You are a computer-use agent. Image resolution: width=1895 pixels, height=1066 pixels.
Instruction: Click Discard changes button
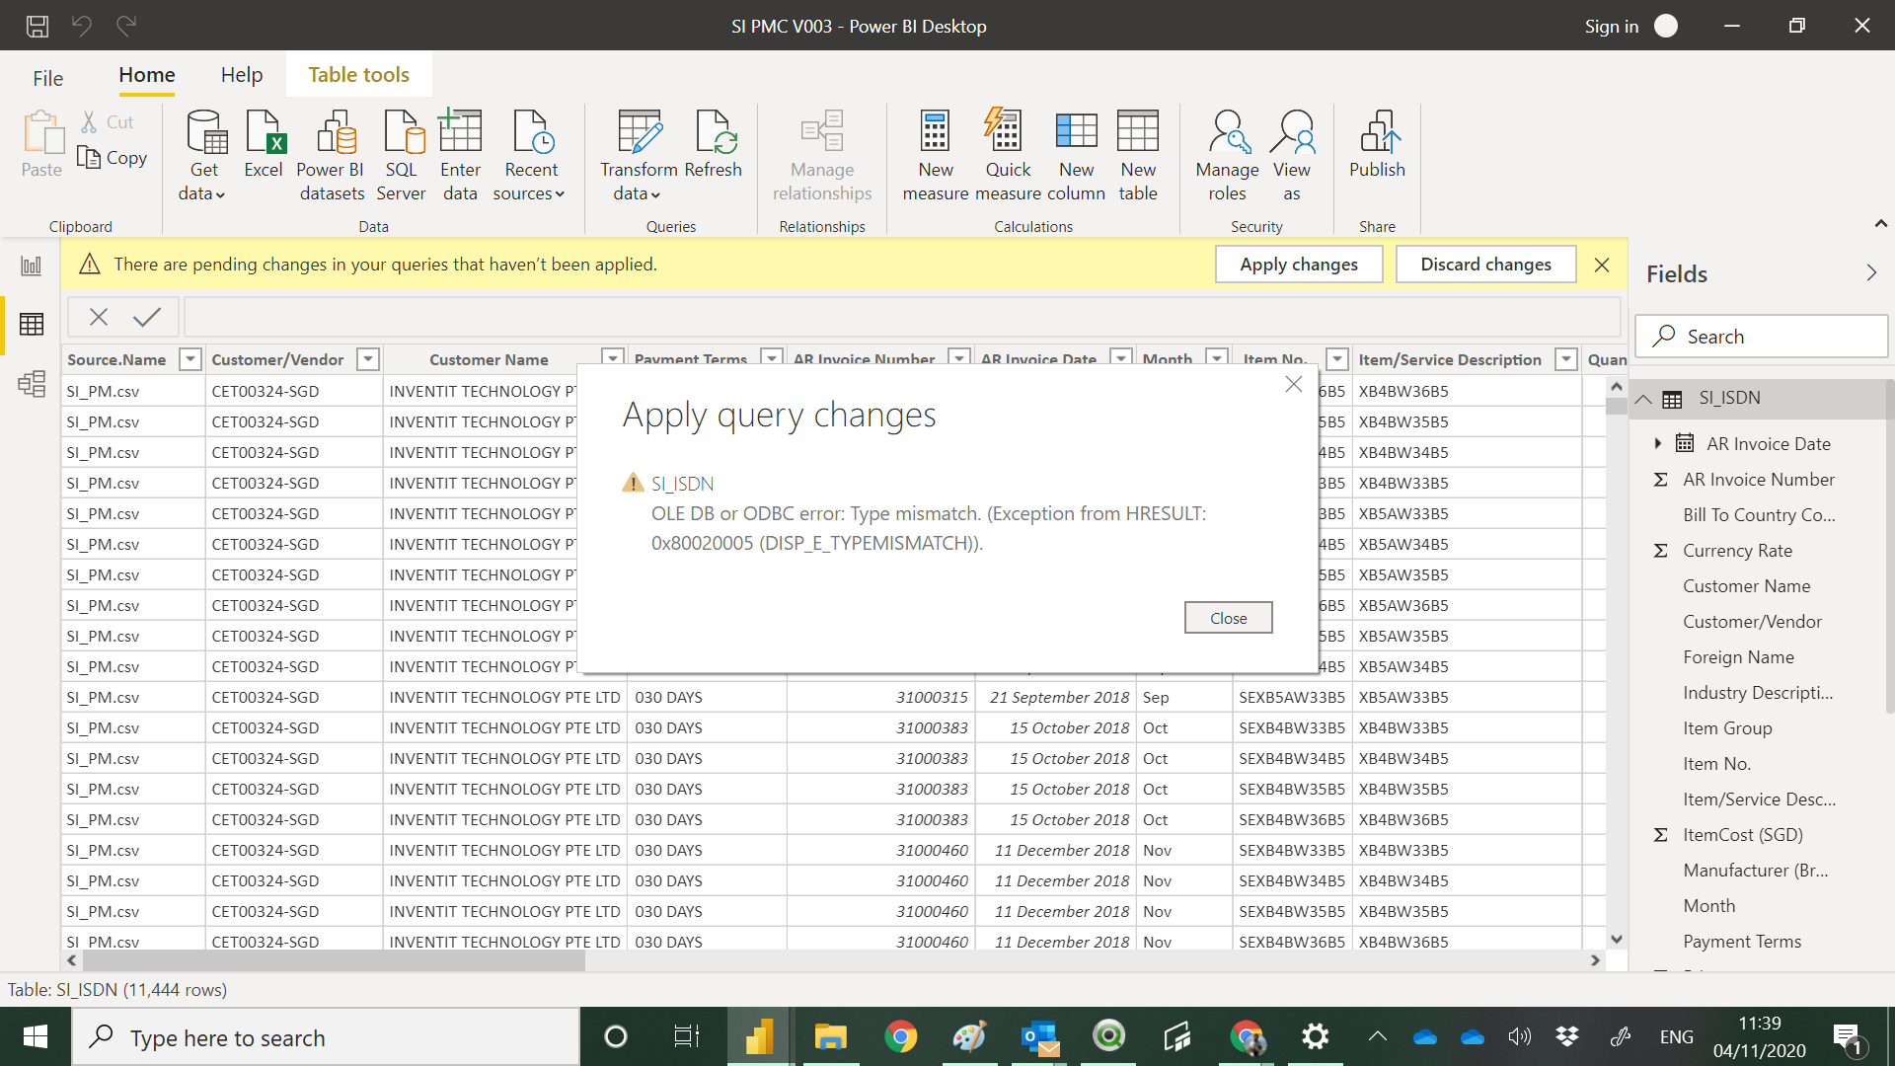pyautogui.click(x=1485, y=264)
